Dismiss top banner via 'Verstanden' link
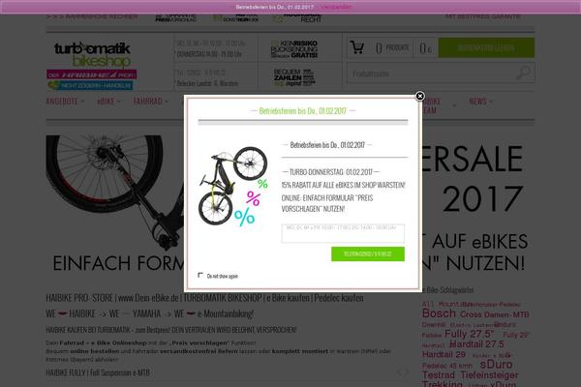The width and height of the screenshot is (581, 387). (336, 7)
